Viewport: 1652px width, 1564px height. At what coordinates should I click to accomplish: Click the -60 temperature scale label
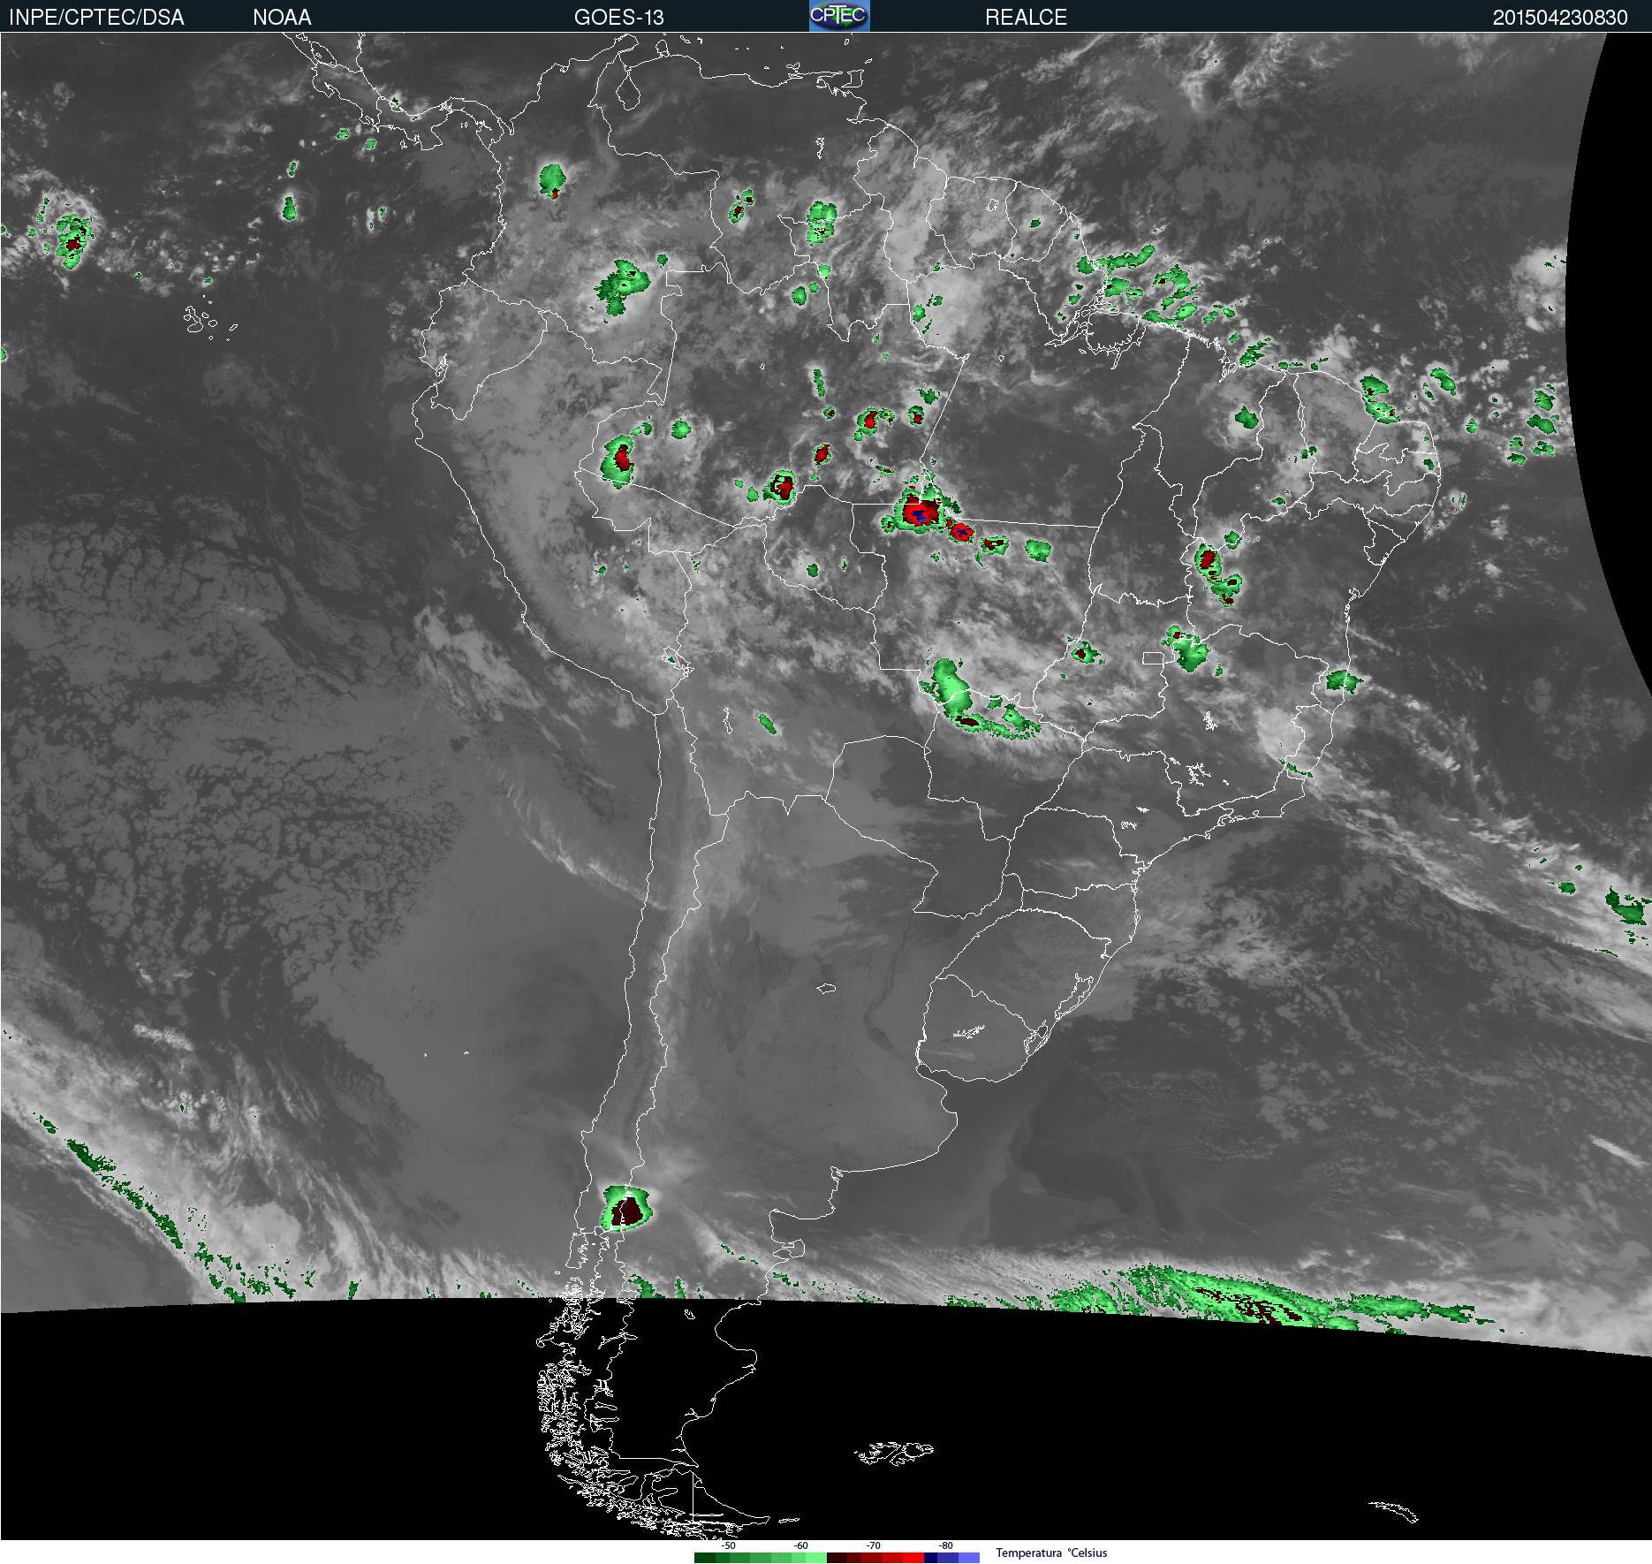click(x=800, y=1545)
